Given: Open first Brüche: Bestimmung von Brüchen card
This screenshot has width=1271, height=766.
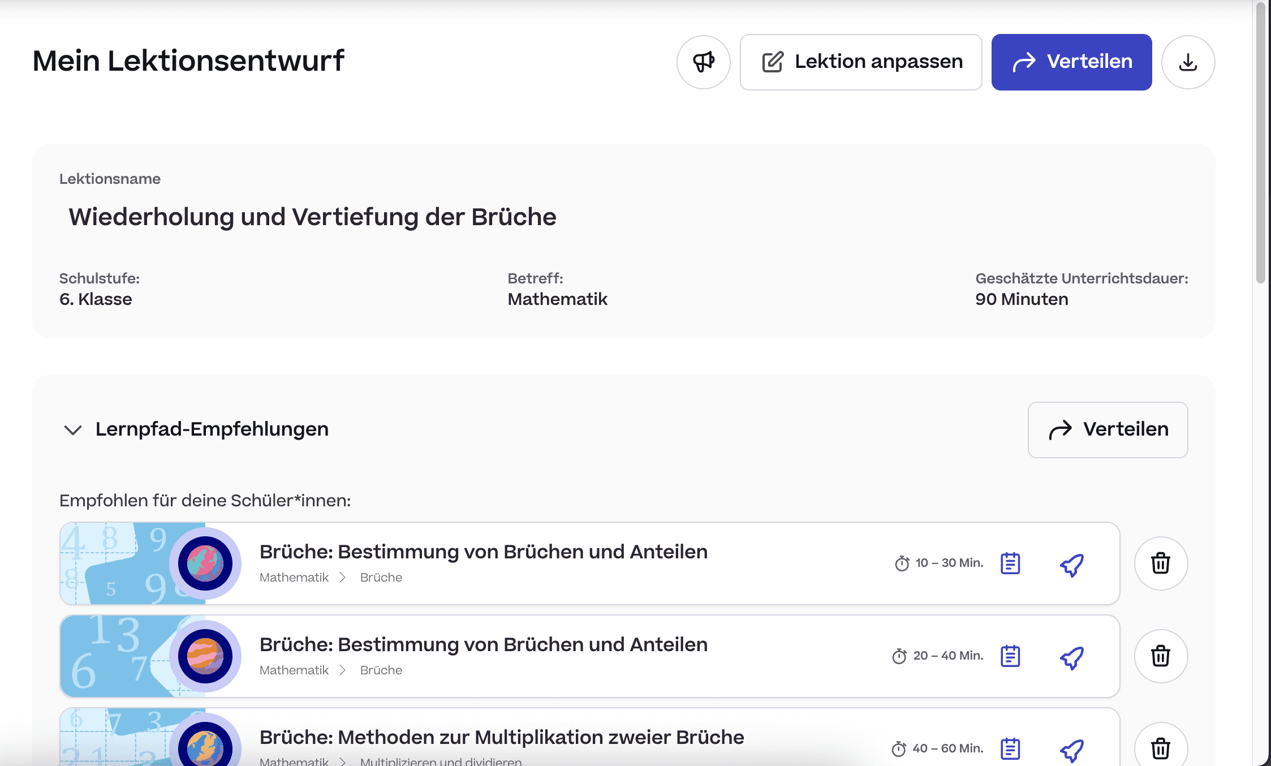Looking at the screenshot, I should (483, 552).
